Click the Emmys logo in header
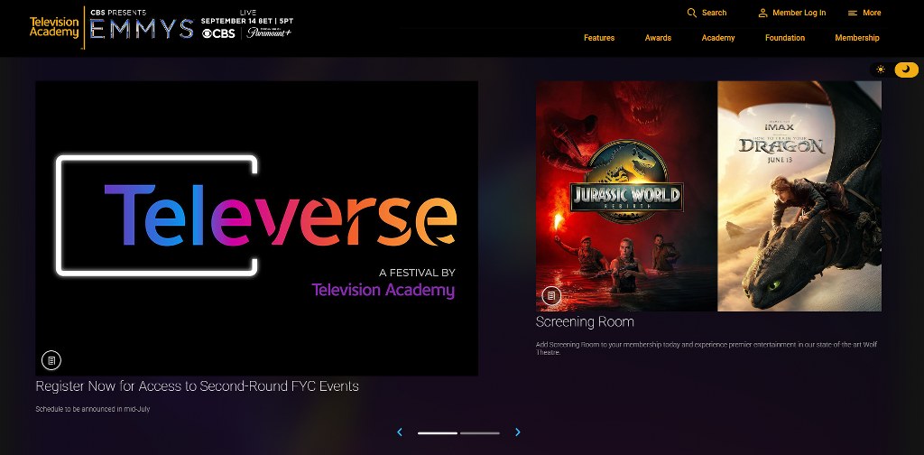 142,28
